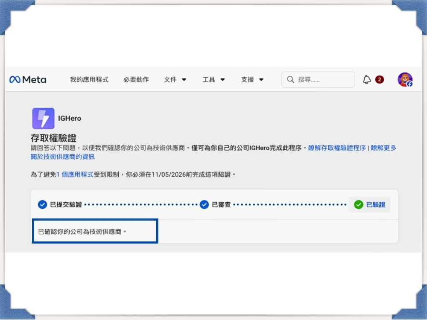Open the 必要動作 menu item

coord(136,79)
